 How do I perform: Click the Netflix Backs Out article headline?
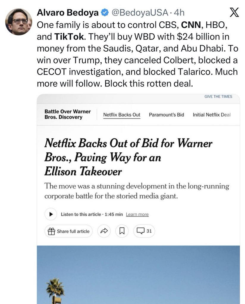pos(128,157)
